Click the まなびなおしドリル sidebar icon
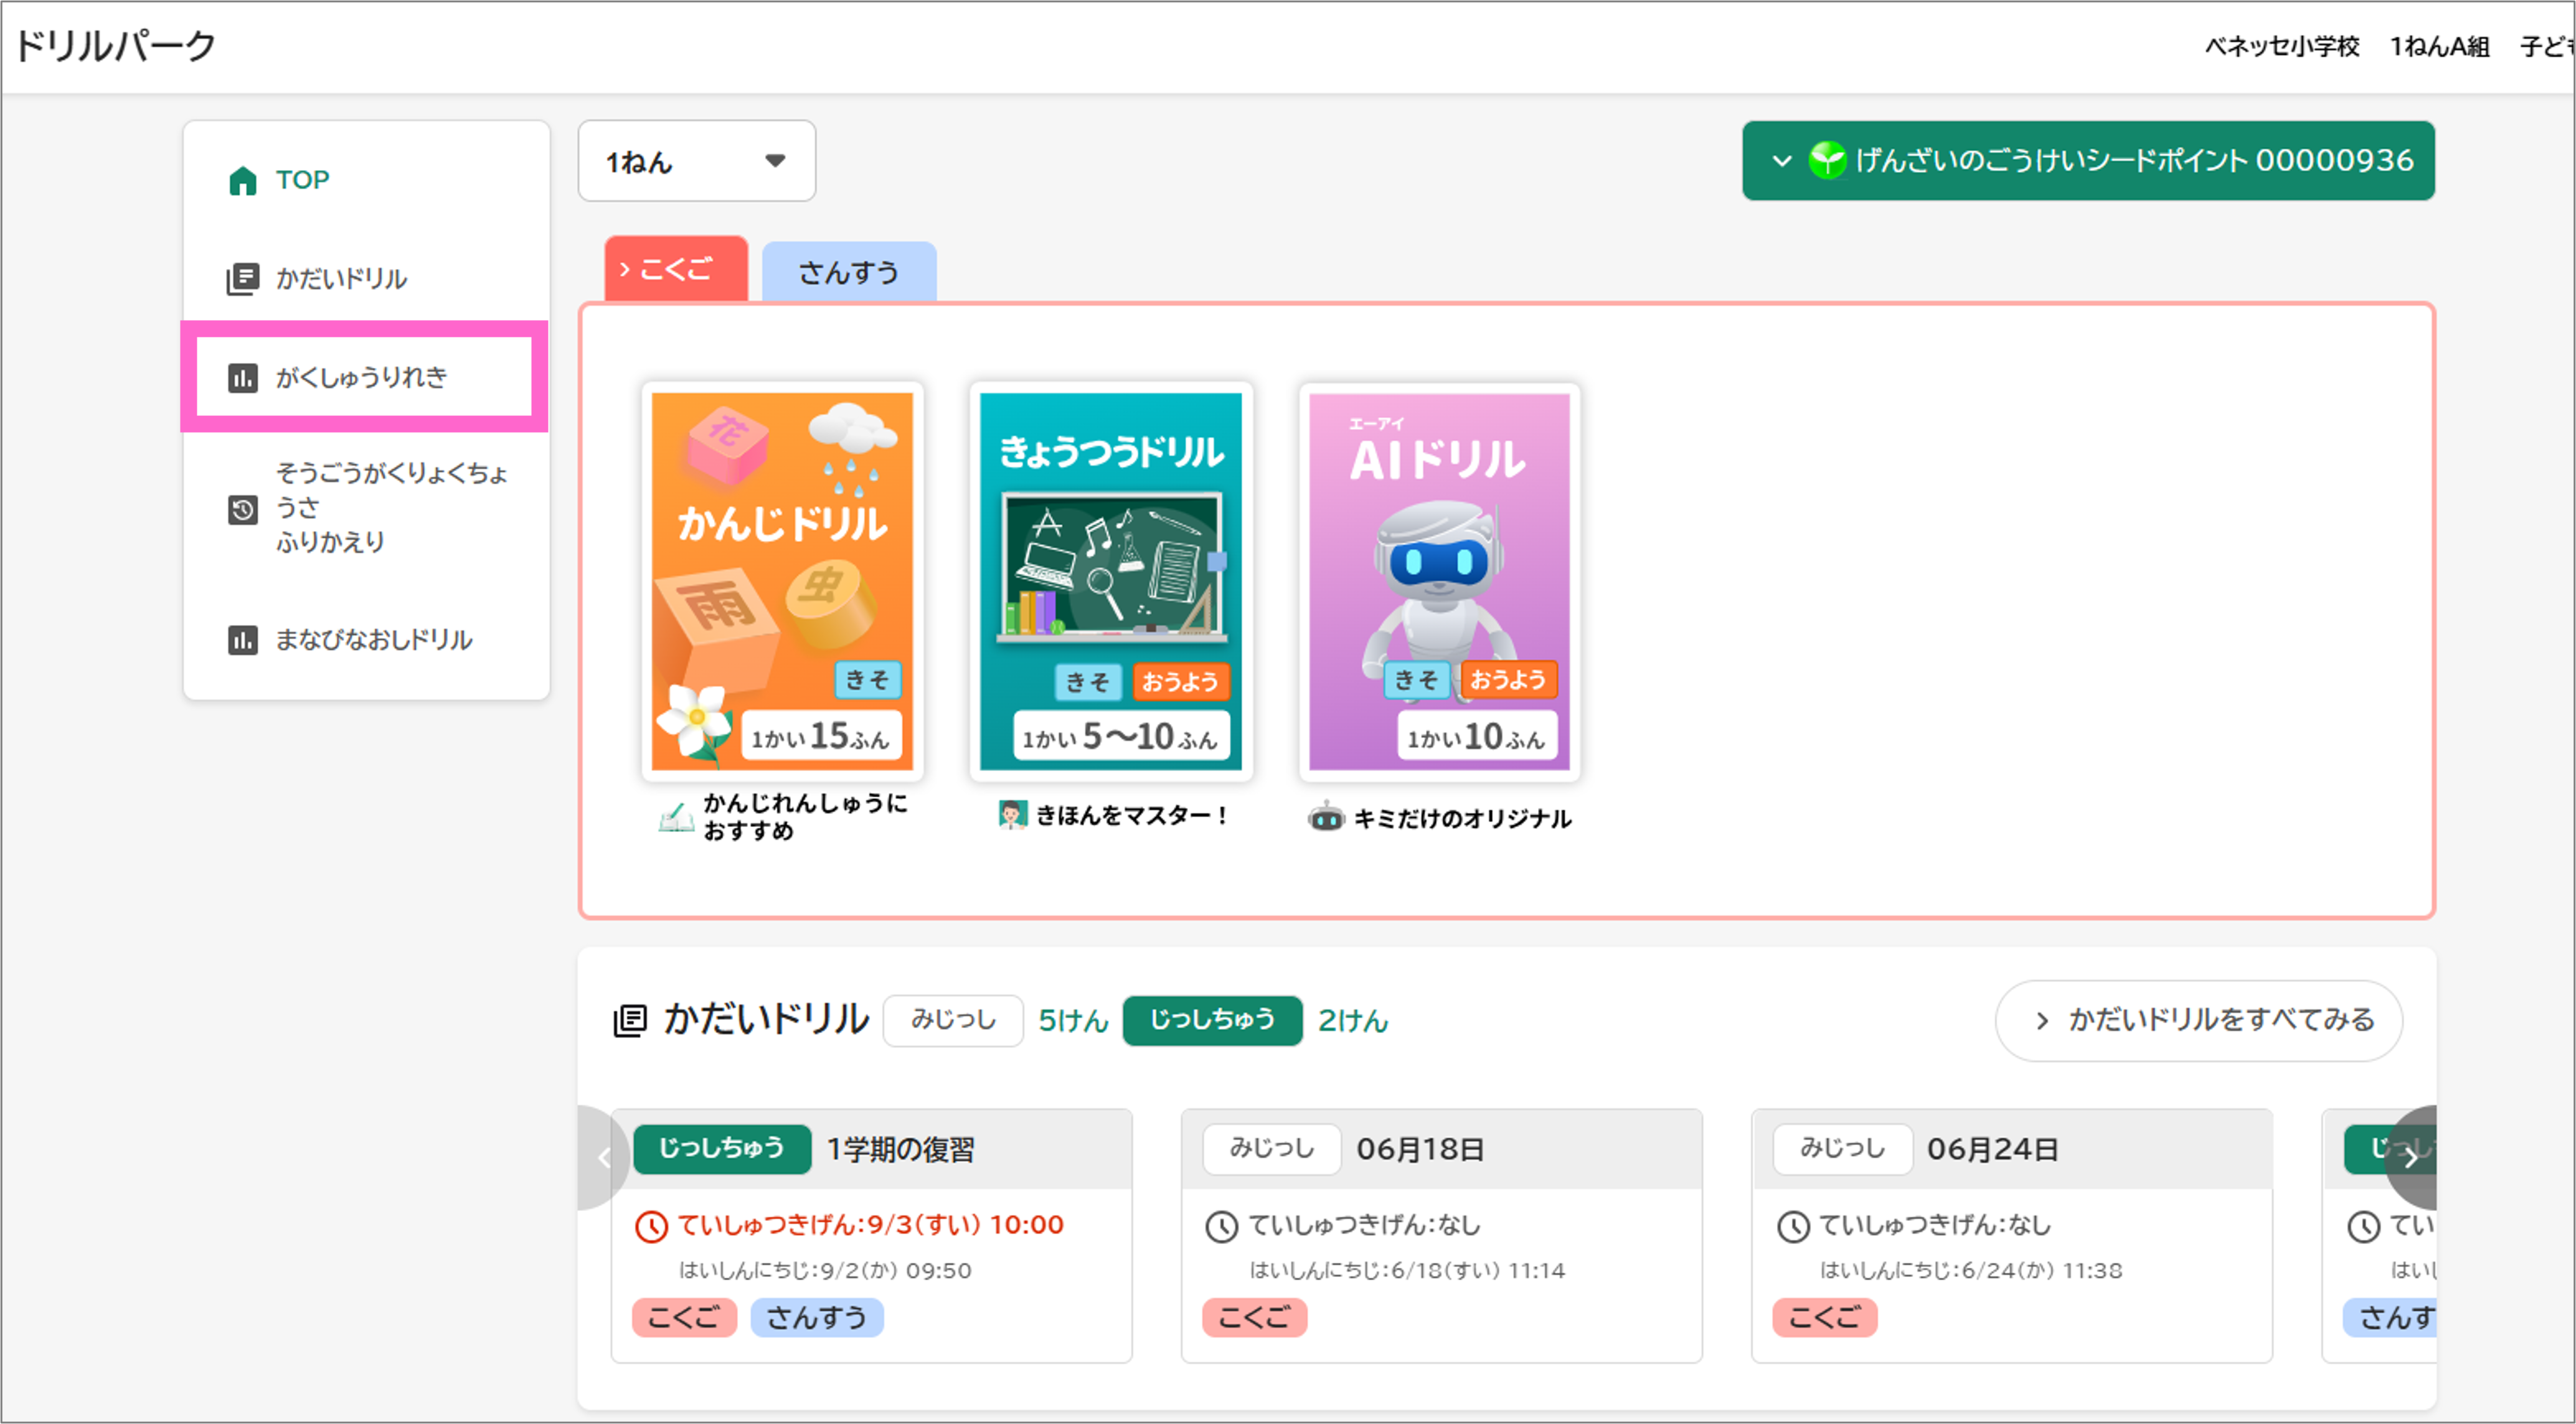This screenshot has width=2576, height=1424. click(243, 640)
